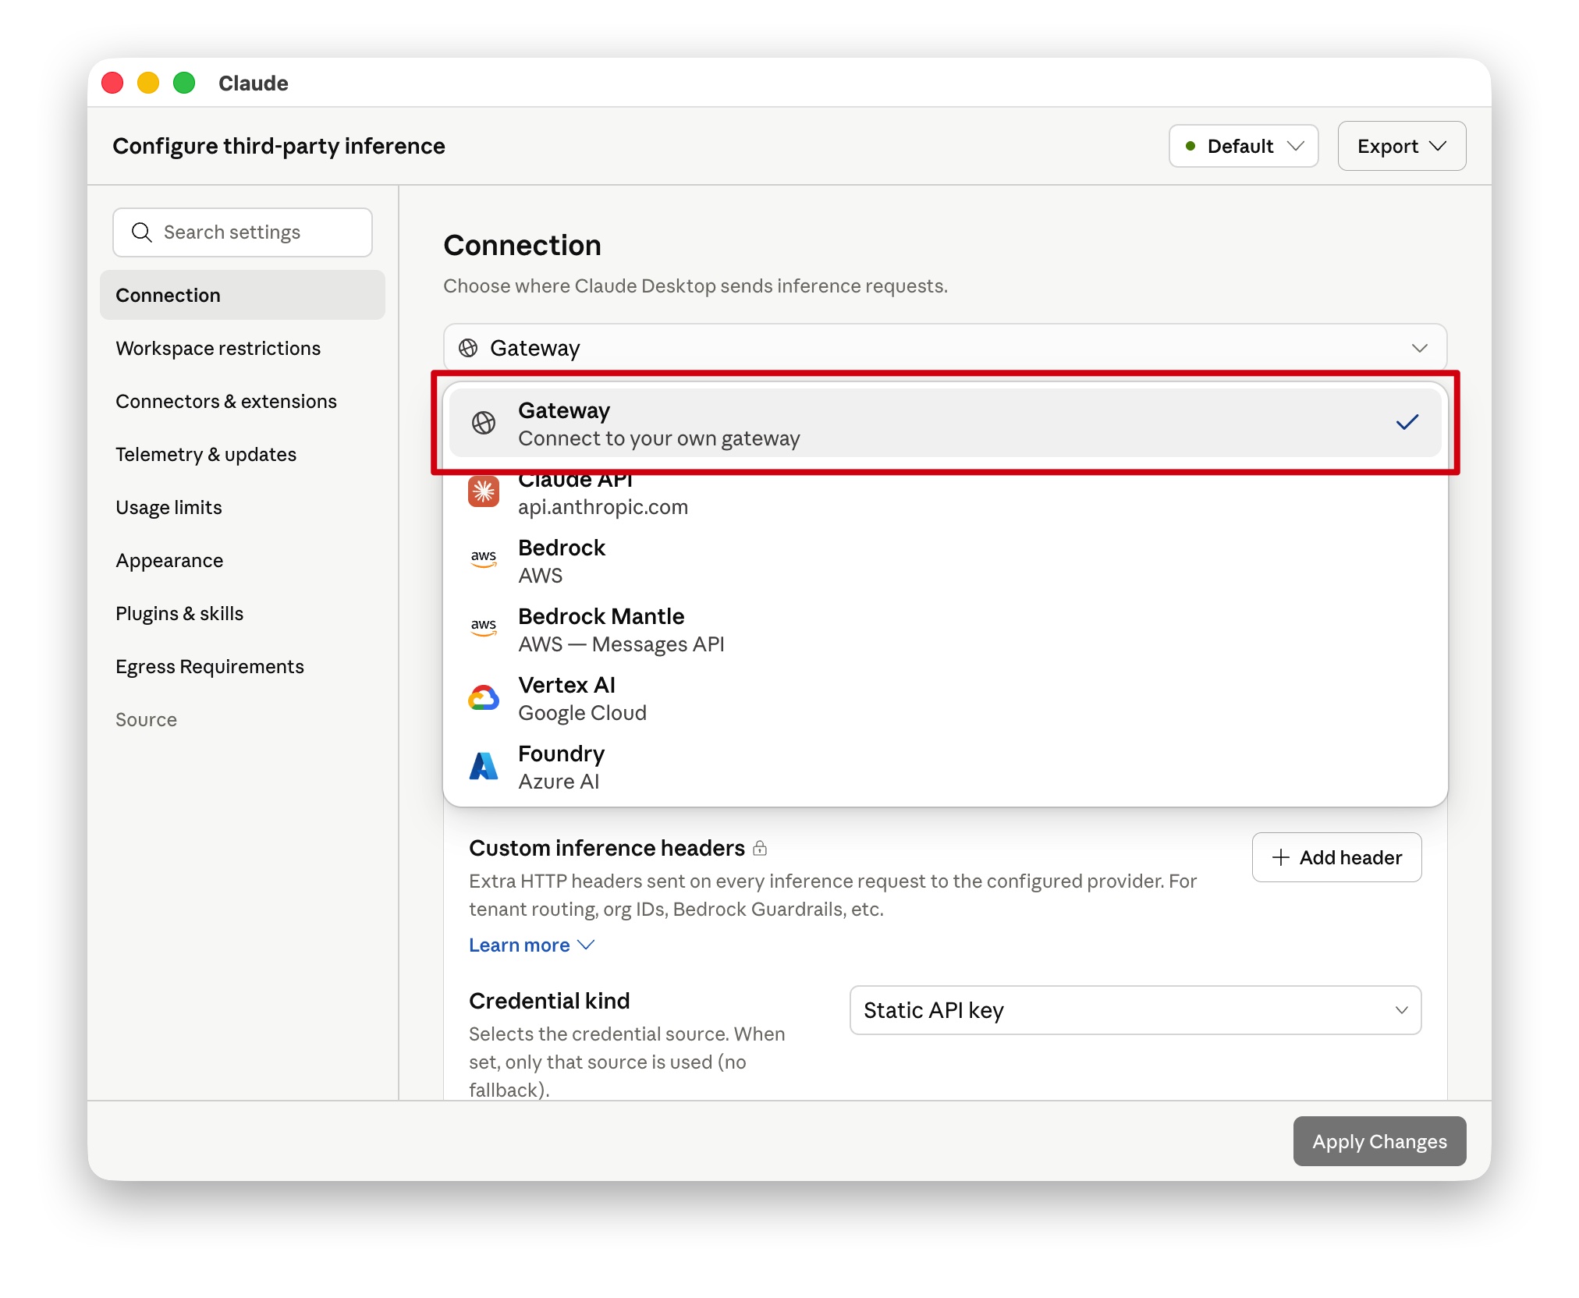Pick Foundry Azure AI option
The height and width of the screenshot is (1298, 1579).
(946, 766)
